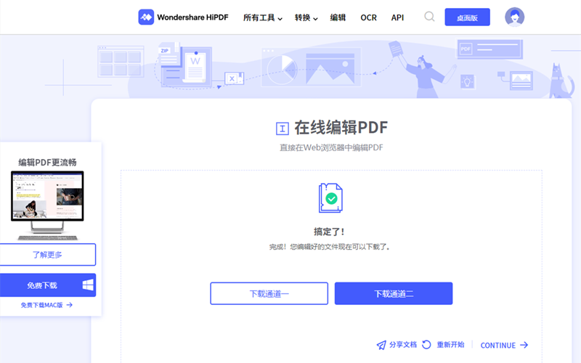
Task: Click the Windows logo on free download
Action: [87, 285]
